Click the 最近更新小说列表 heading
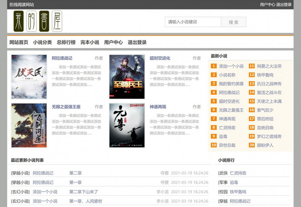Image resolution: width=301 pixels, height=207 pixels. [27, 160]
